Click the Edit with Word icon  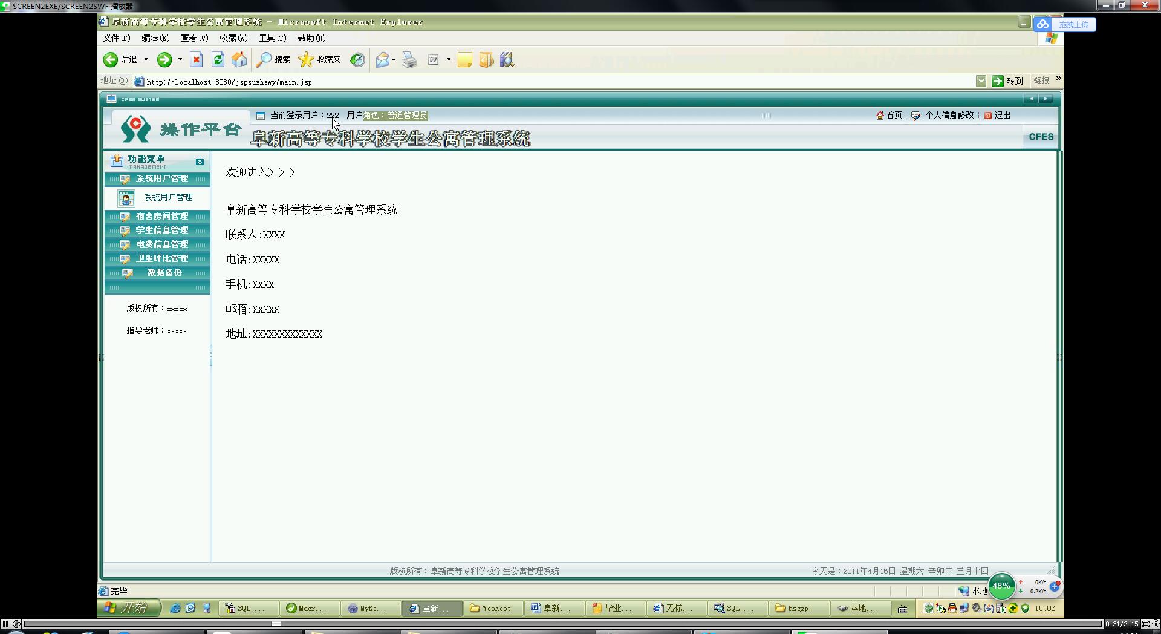(434, 59)
